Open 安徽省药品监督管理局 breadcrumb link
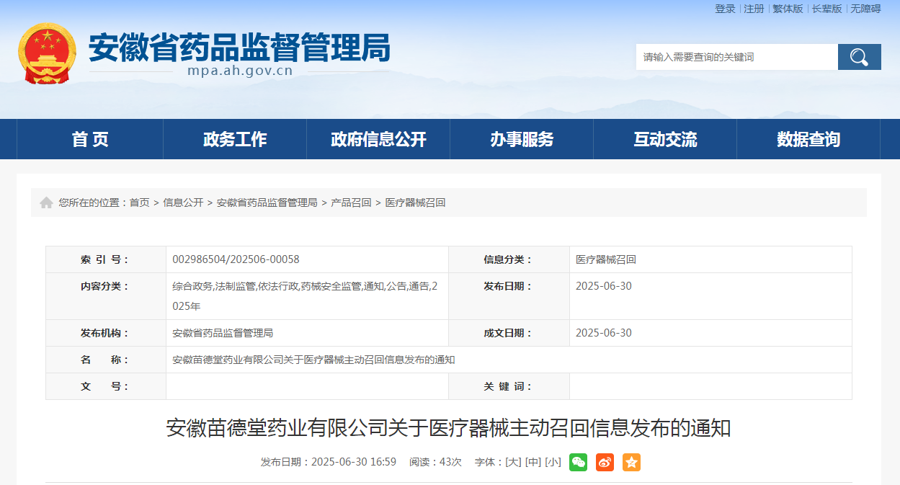 267,203
